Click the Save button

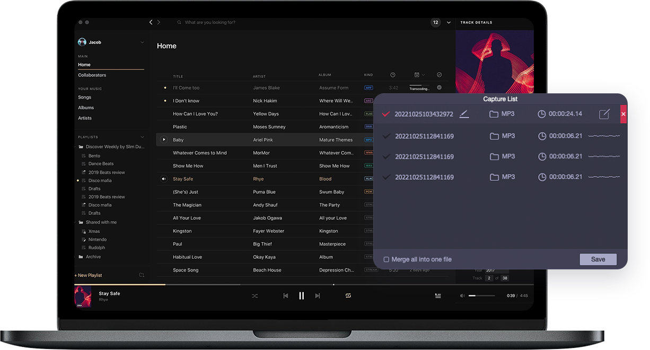pos(598,259)
